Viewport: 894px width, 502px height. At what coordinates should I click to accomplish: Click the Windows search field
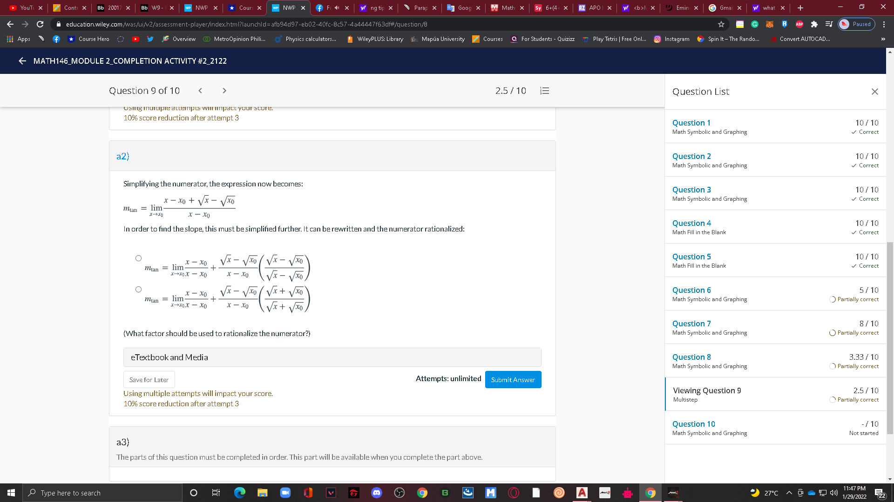[x=93, y=493]
